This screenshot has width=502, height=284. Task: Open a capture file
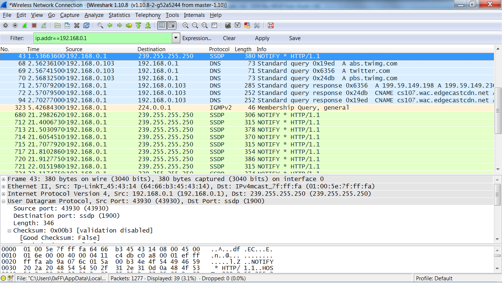(x=58, y=25)
